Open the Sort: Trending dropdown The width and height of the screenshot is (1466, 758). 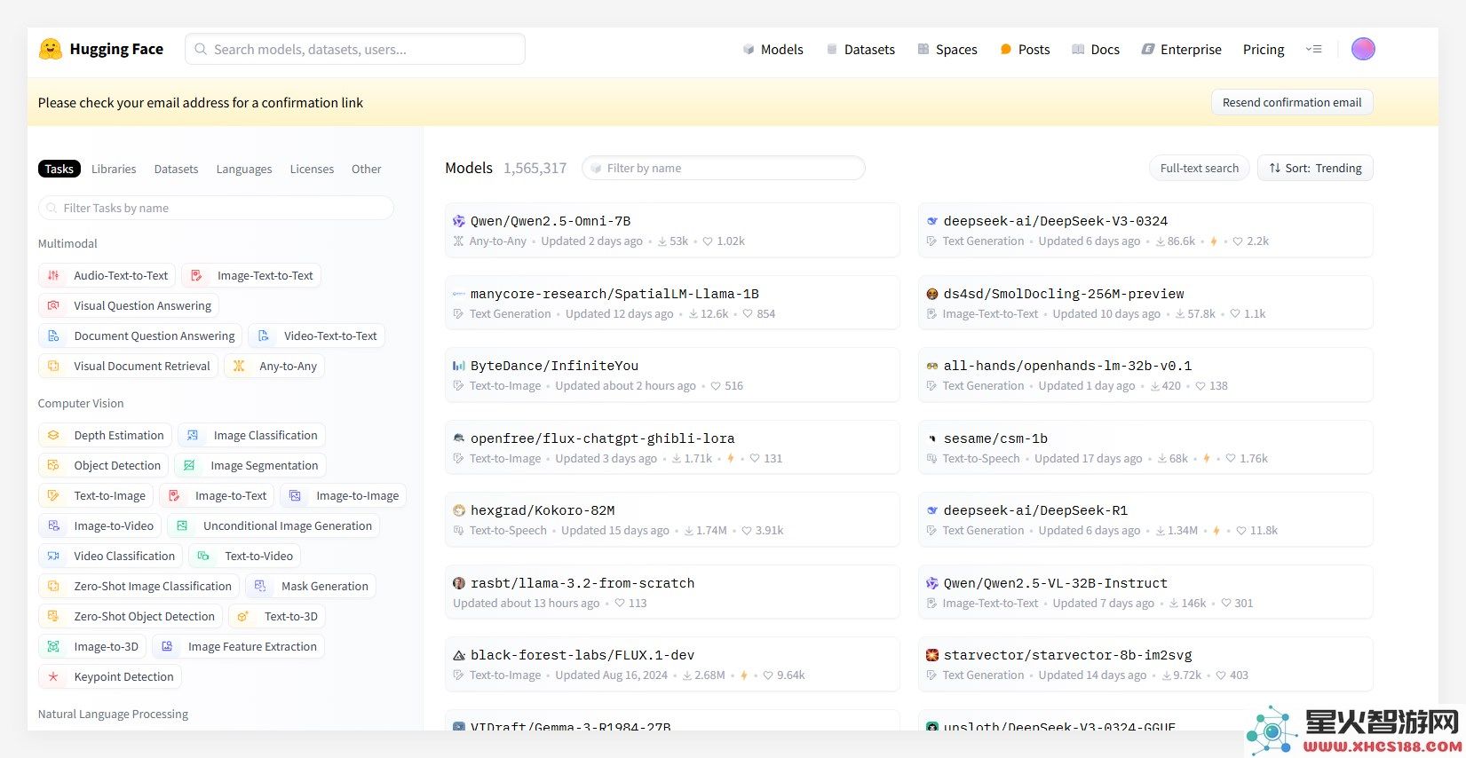click(1315, 168)
